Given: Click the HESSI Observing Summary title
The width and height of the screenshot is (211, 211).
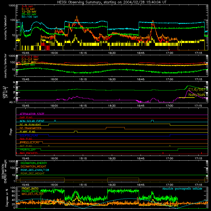Looking at the screenshot, I should point(112,2).
